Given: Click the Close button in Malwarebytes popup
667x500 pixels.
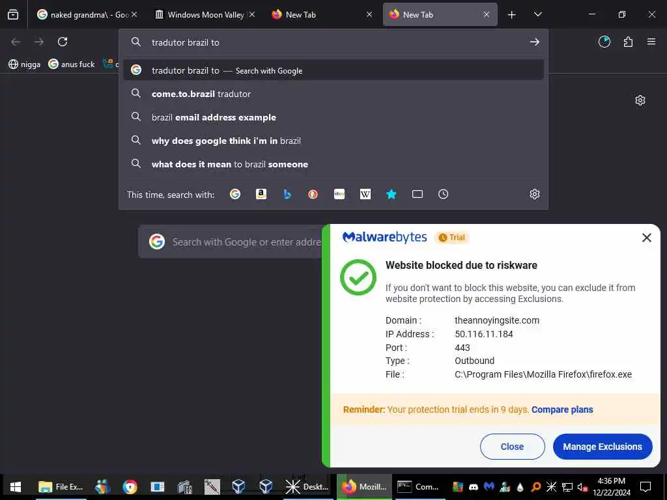Looking at the screenshot, I should [x=512, y=447].
